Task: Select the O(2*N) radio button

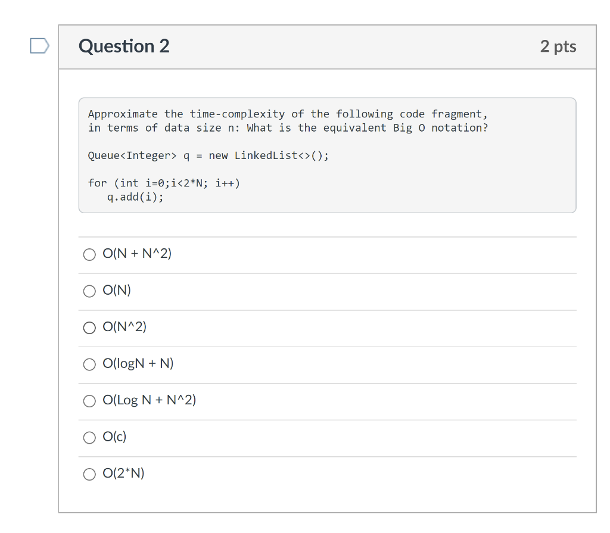Action: click(x=89, y=474)
